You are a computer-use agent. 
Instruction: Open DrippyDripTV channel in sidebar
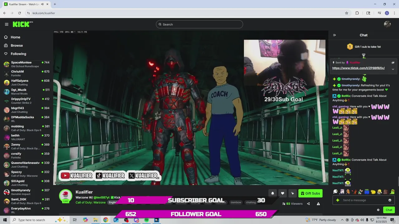pos(26,101)
